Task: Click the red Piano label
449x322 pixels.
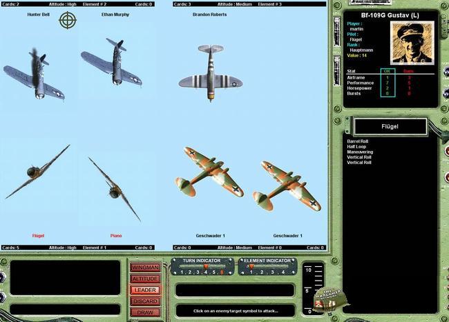Action: click(116, 236)
